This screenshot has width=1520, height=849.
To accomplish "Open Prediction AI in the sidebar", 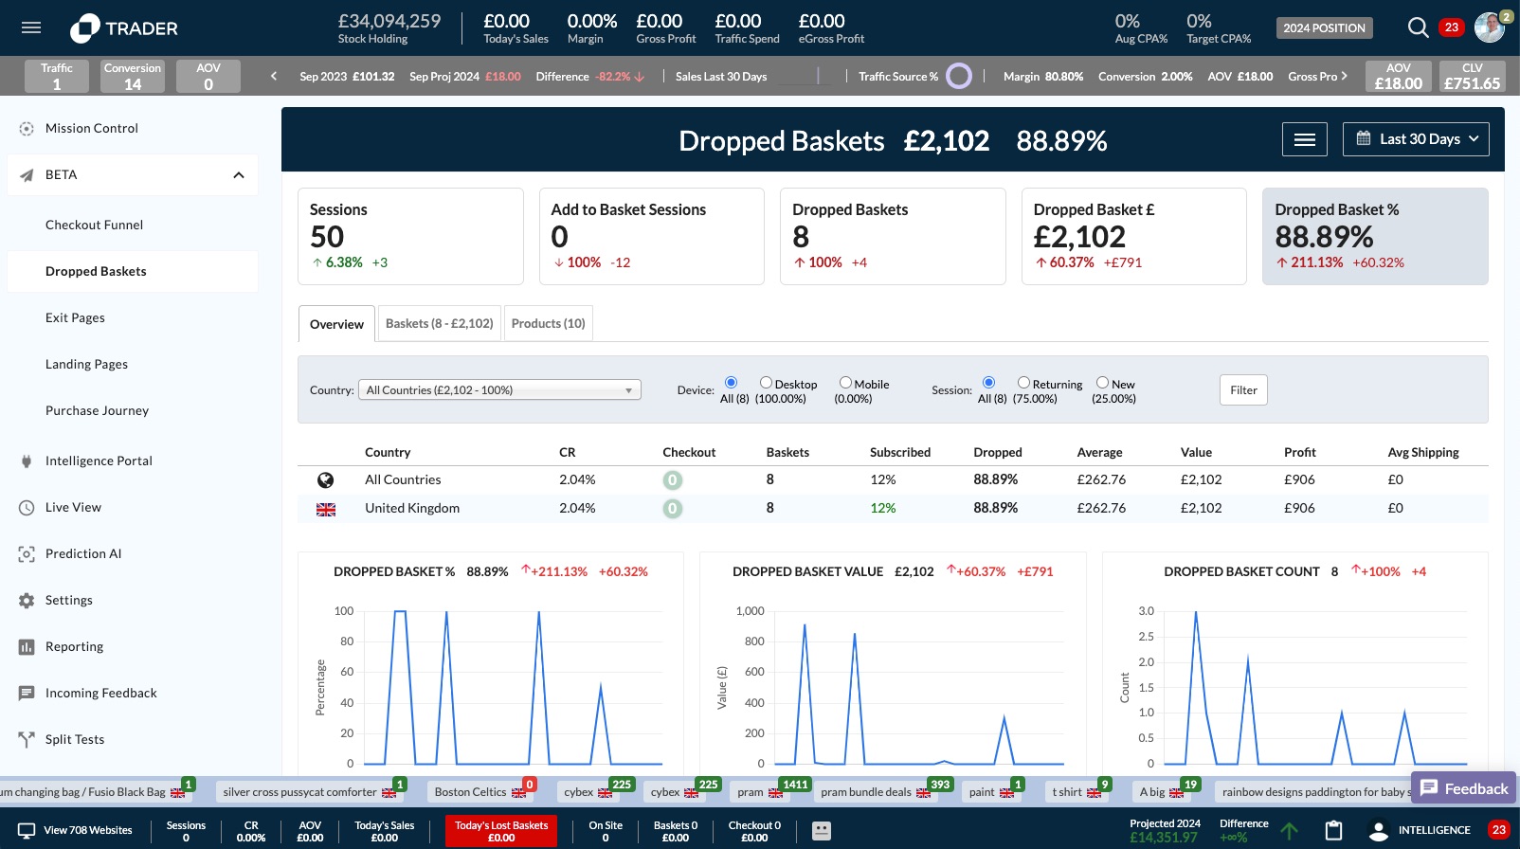I will pos(83,553).
